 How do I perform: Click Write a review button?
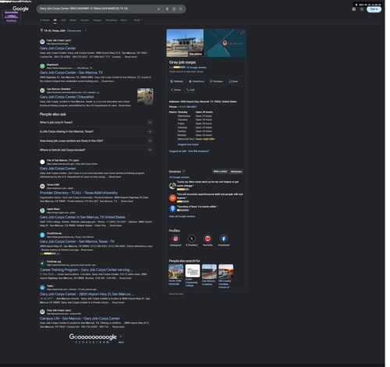point(220,171)
